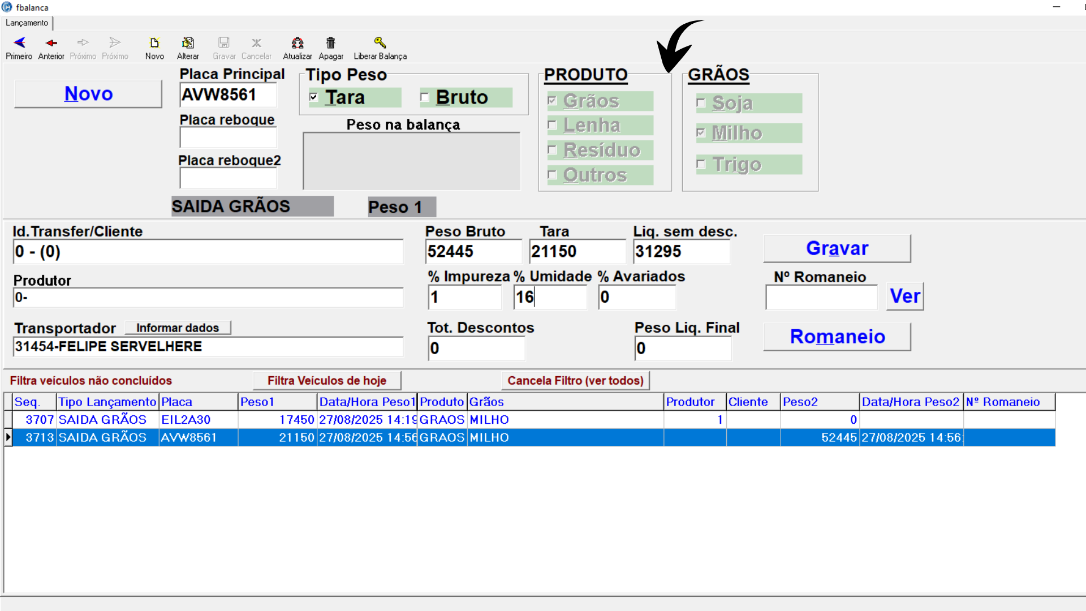Viewport: 1086px width, 611px height.
Task: Click the Gravar toolbar disk icon
Action: (224, 43)
